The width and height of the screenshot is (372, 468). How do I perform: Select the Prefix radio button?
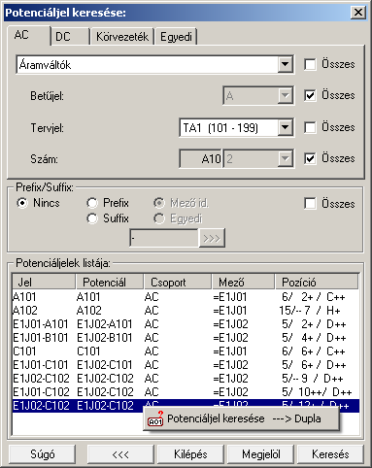tap(92, 203)
